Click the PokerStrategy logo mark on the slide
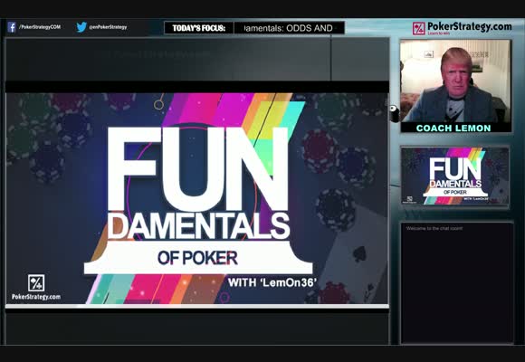 [36, 283]
